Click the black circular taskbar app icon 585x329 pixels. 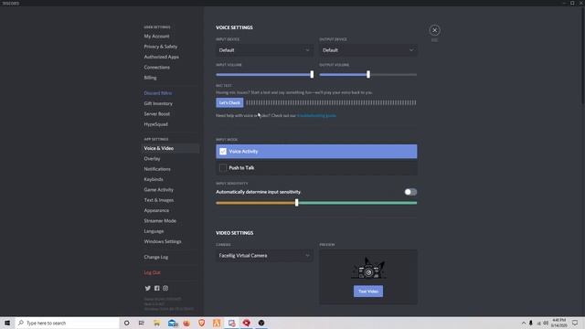(261, 323)
